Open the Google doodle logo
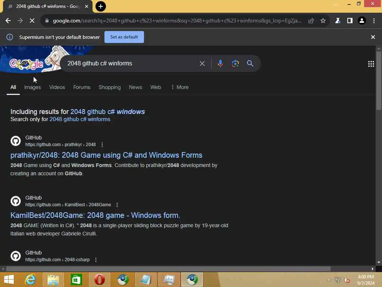382x287 pixels. pos(26,64)
